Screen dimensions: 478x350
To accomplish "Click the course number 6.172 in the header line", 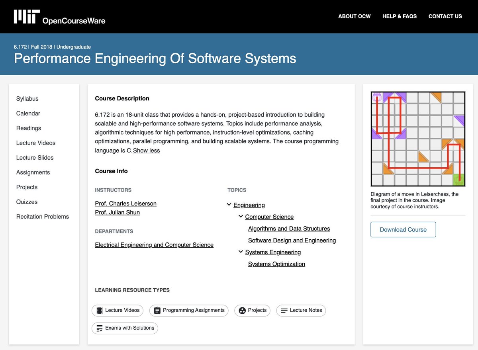I will (20, 47).
